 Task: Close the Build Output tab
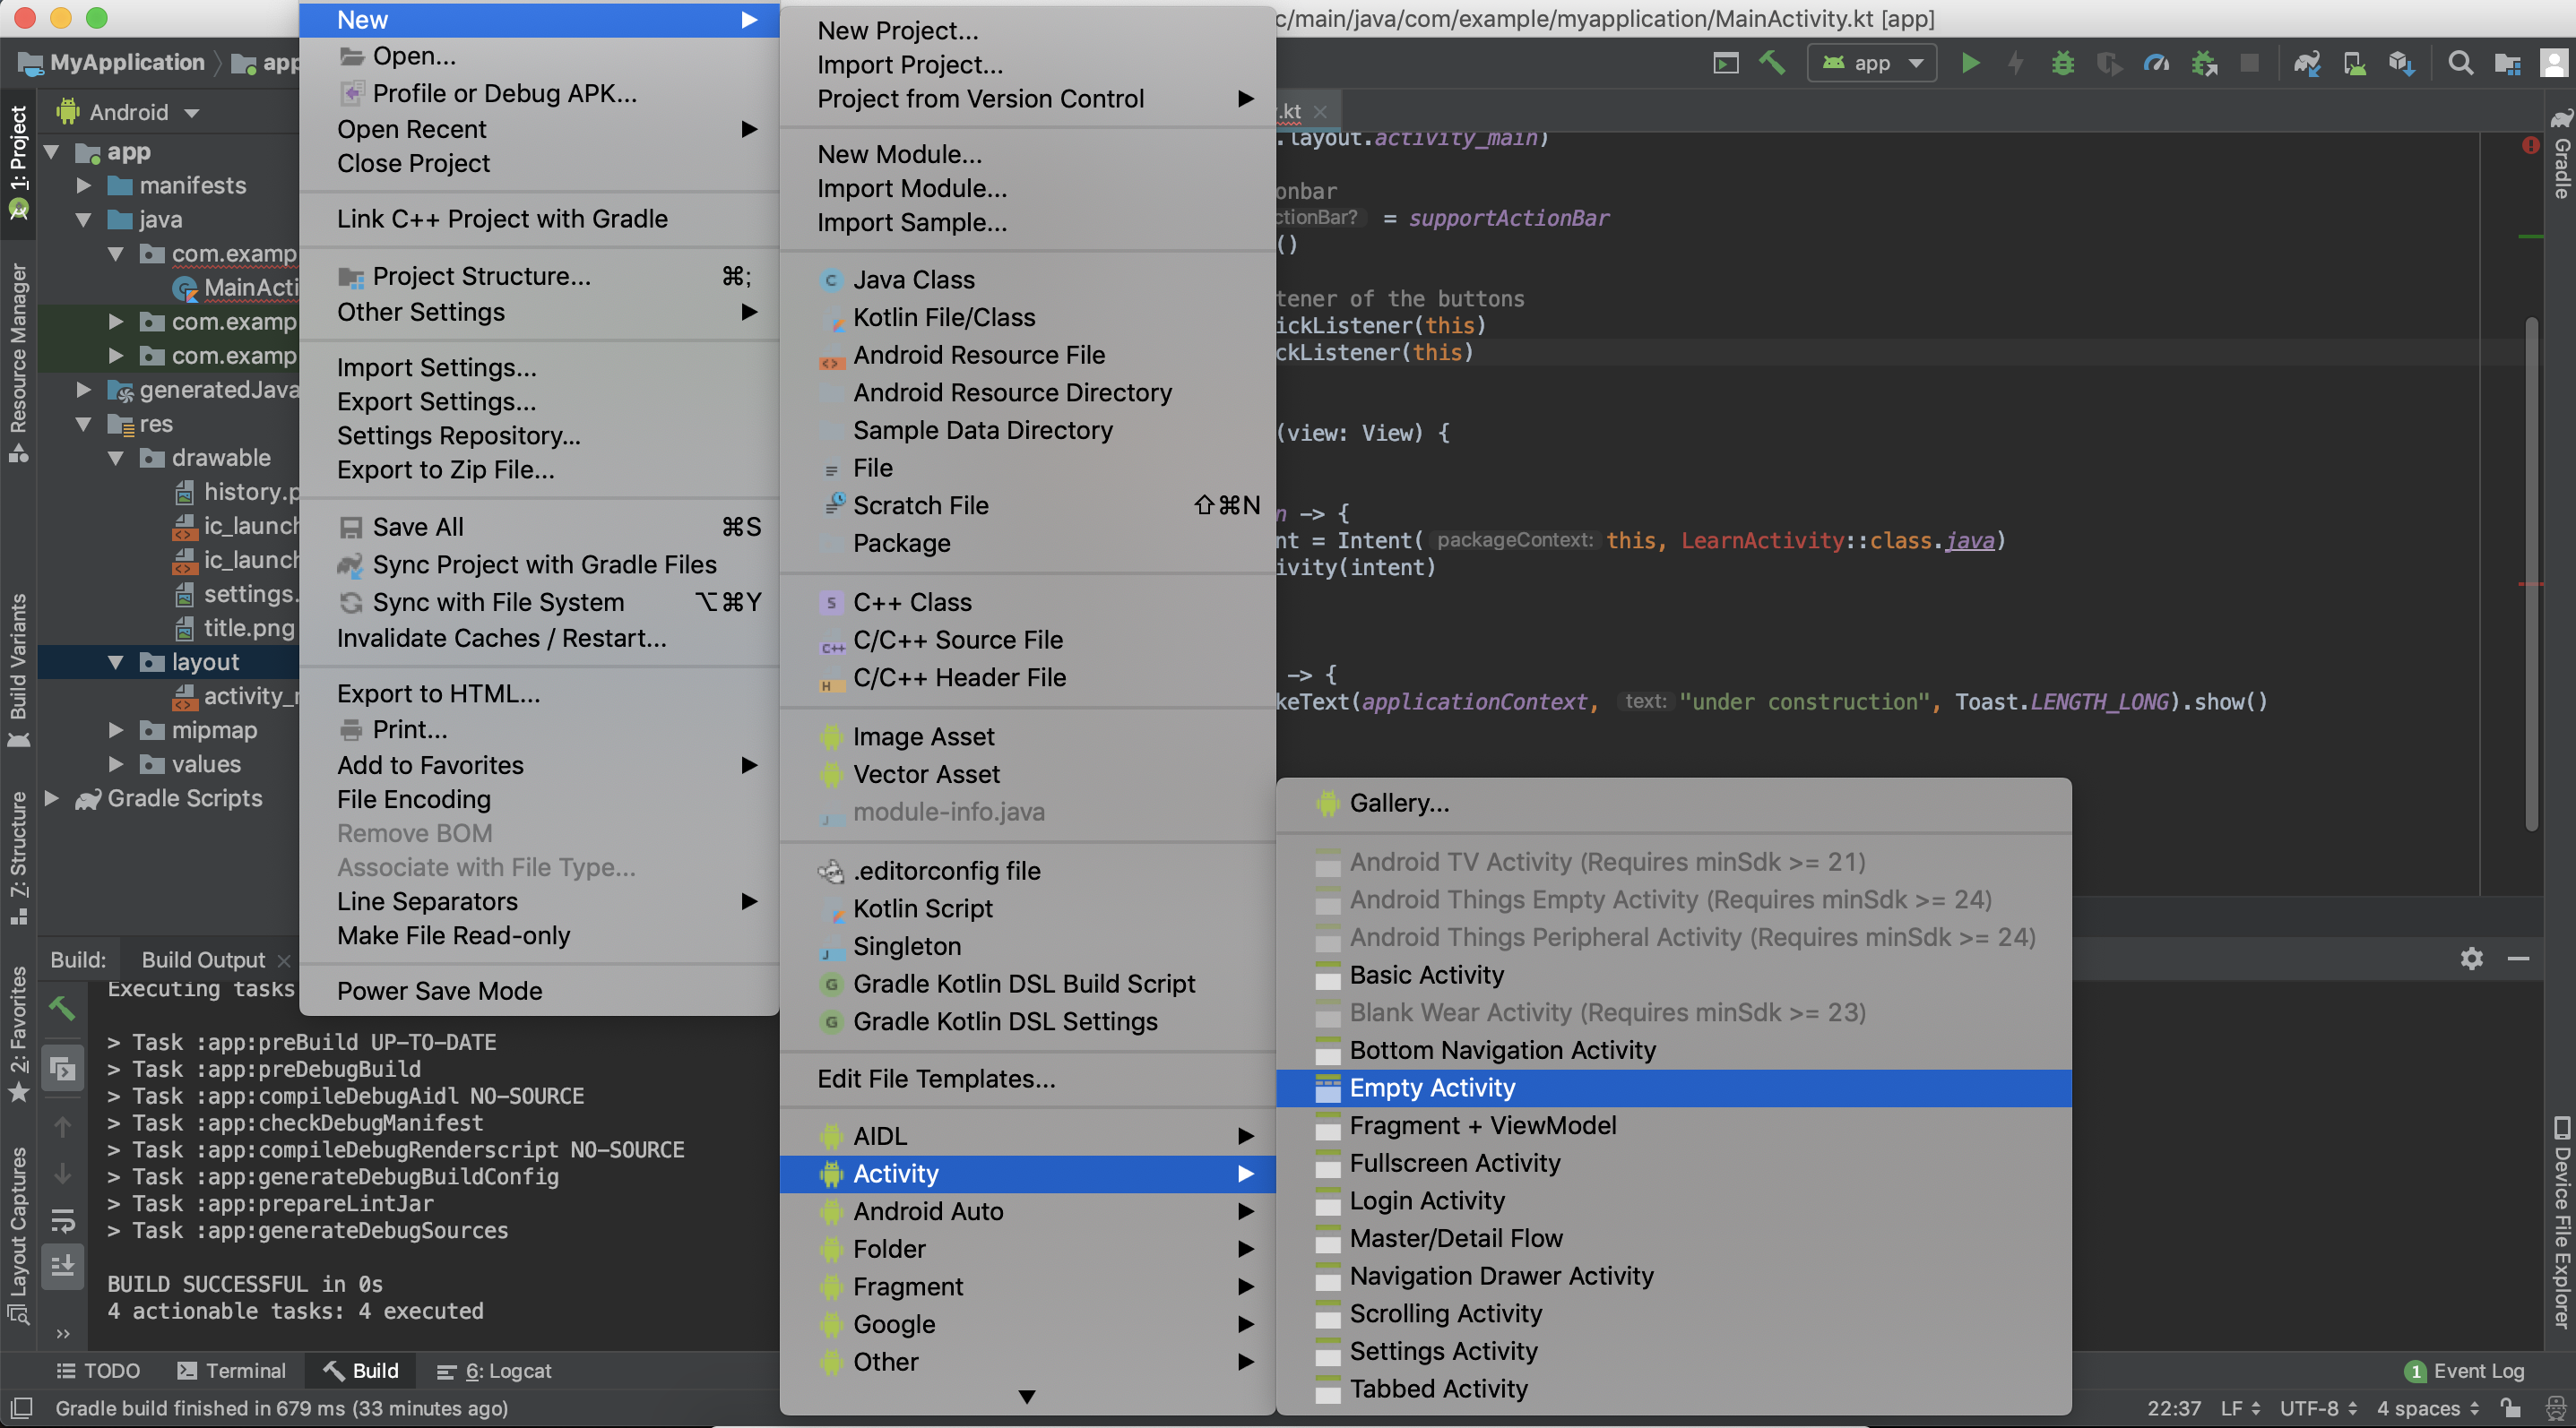(284, 959)
